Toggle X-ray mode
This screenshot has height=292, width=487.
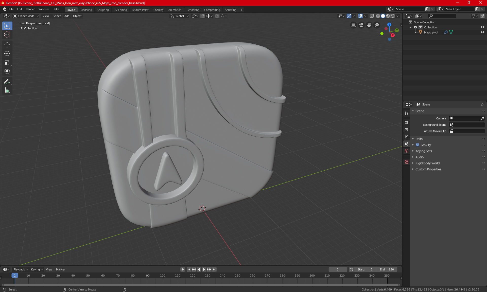pos(372,16)
